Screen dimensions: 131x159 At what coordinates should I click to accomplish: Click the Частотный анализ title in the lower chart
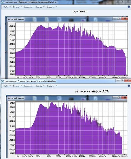16,98
